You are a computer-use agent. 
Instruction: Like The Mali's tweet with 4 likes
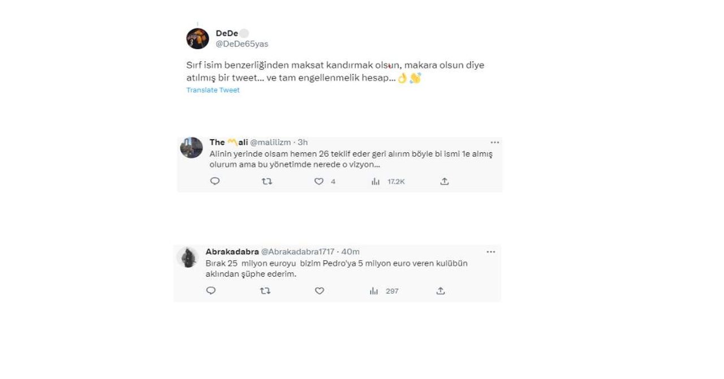coord(319,181)
